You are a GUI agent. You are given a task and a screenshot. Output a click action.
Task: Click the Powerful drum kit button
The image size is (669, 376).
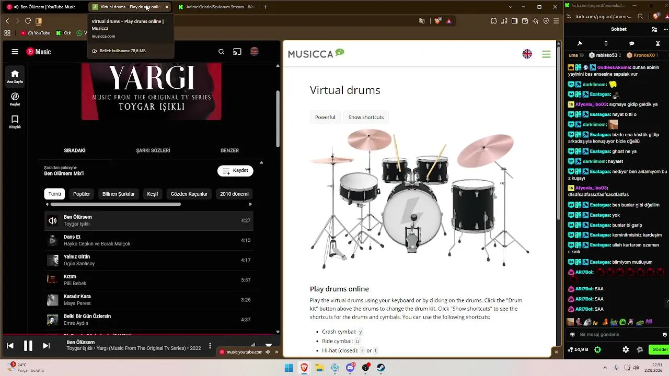click(x=325, y=117)
